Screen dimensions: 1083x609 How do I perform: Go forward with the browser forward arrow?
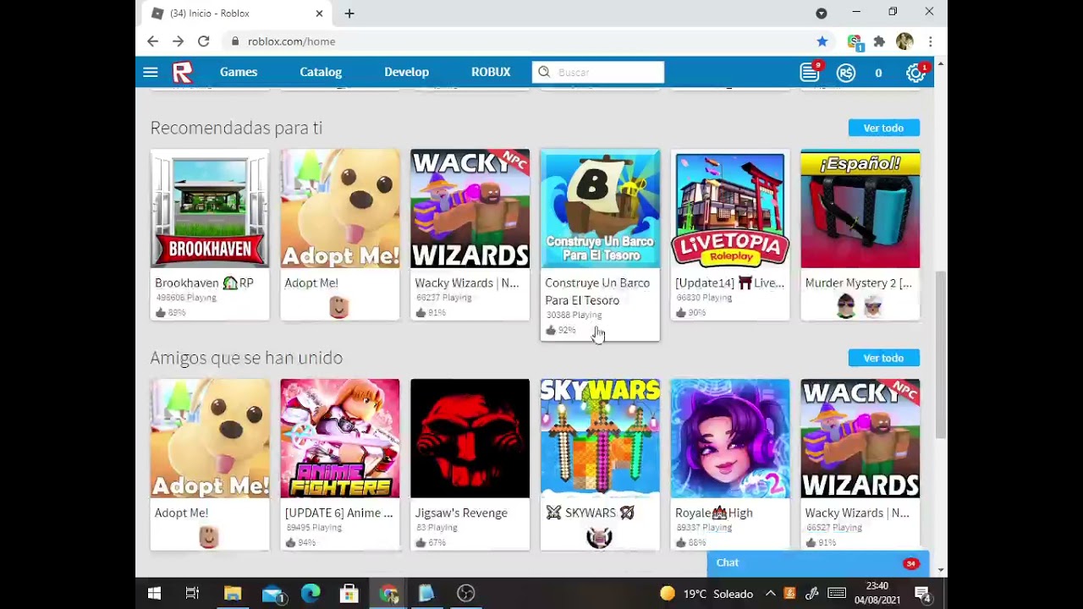click(178, 41)
